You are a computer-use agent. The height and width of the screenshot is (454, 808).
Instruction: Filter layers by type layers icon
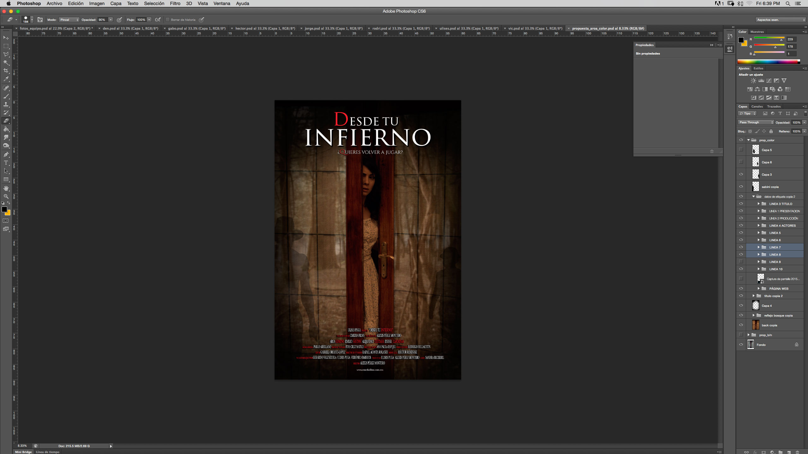click(x=780, y=113)
